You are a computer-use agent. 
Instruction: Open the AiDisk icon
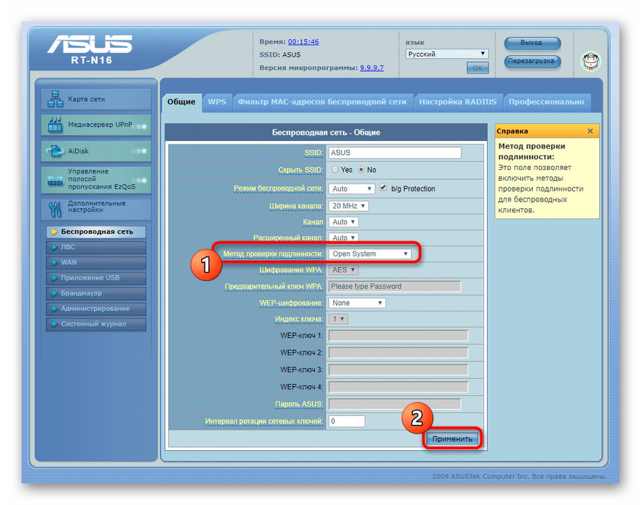coord(55,151)
